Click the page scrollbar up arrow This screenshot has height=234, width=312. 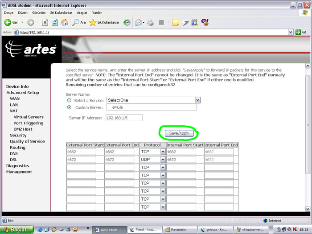(308, 66)
